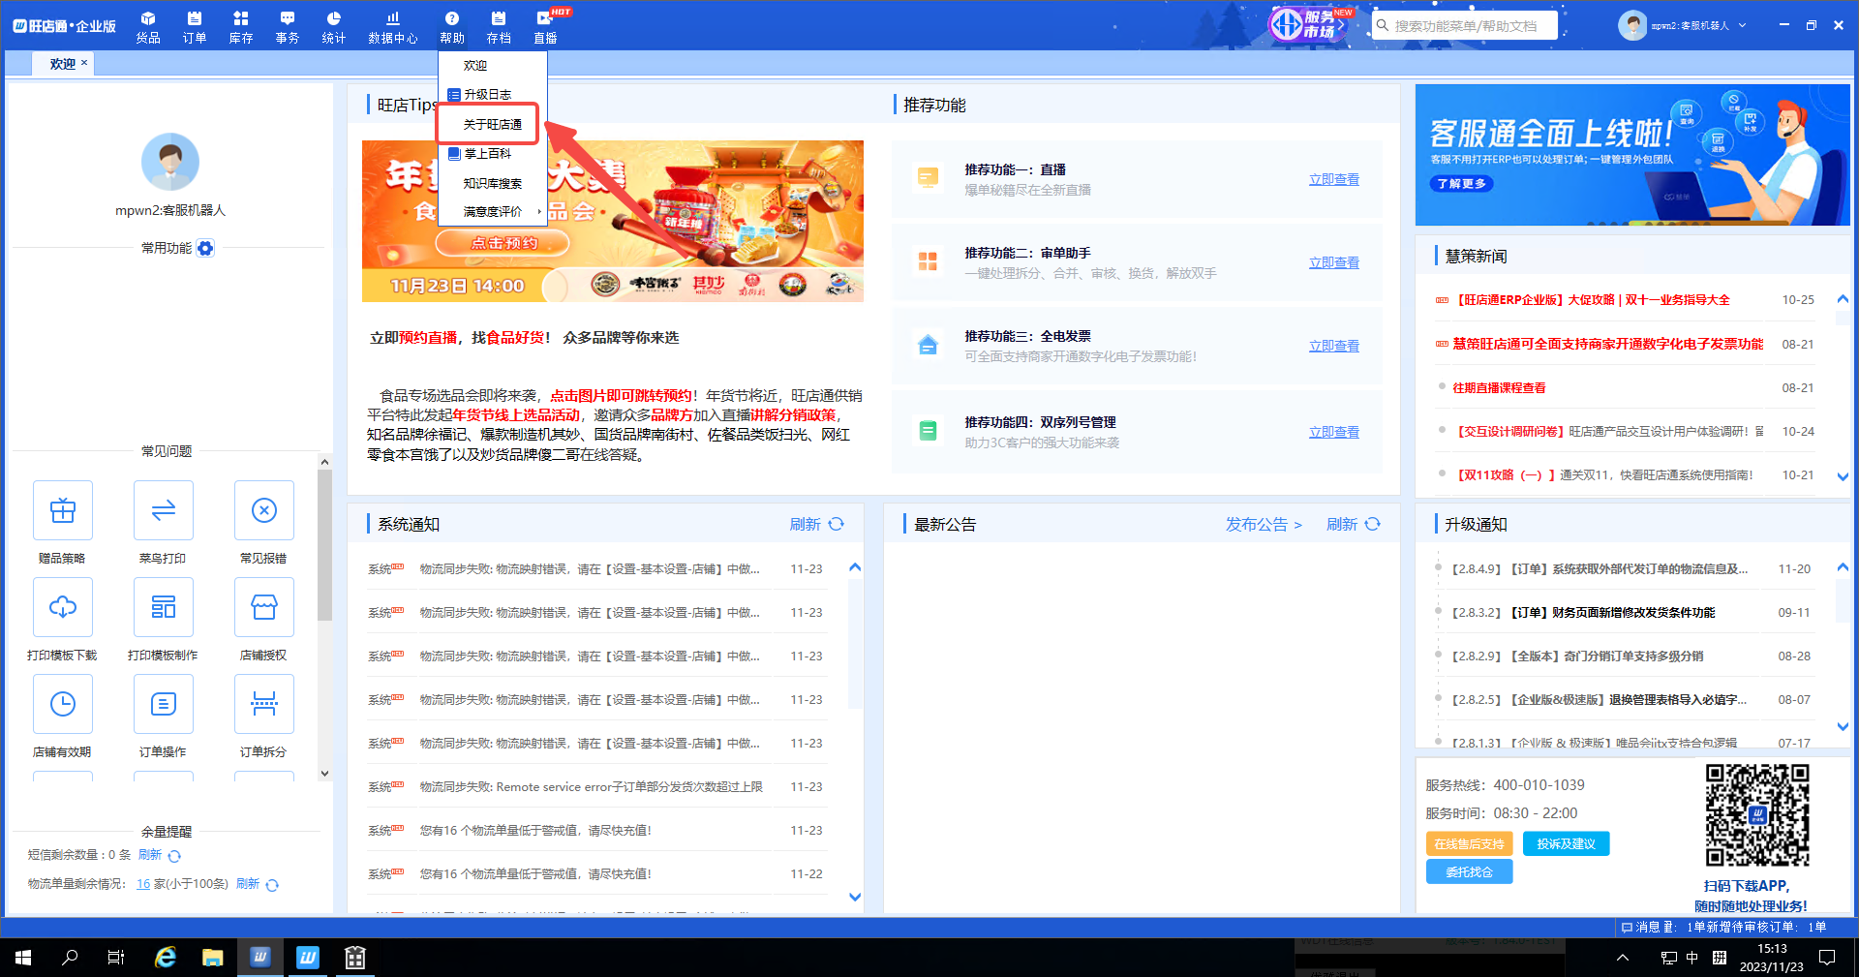
Task: Open the 订单 toolbar menu
Action: (194, 27)
